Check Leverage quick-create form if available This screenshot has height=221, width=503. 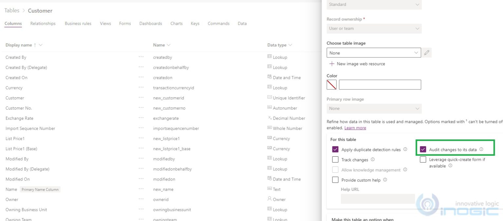(x=423, y=159)
